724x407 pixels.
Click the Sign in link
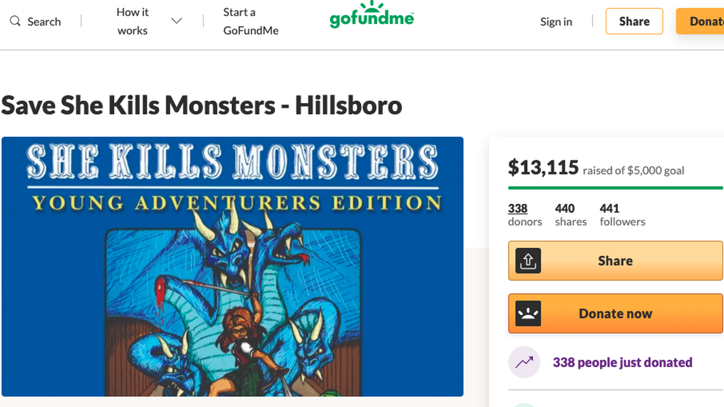[x=556, y=22]
